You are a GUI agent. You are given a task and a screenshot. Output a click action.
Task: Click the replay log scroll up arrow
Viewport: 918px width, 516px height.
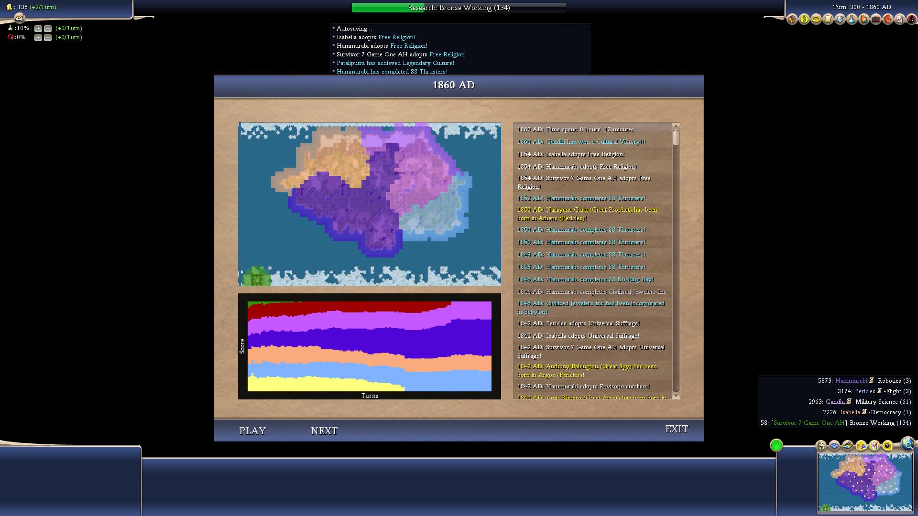click(x=676, y=126)
